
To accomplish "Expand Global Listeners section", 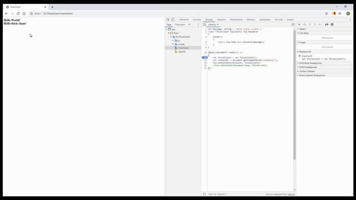I will 325,71.
